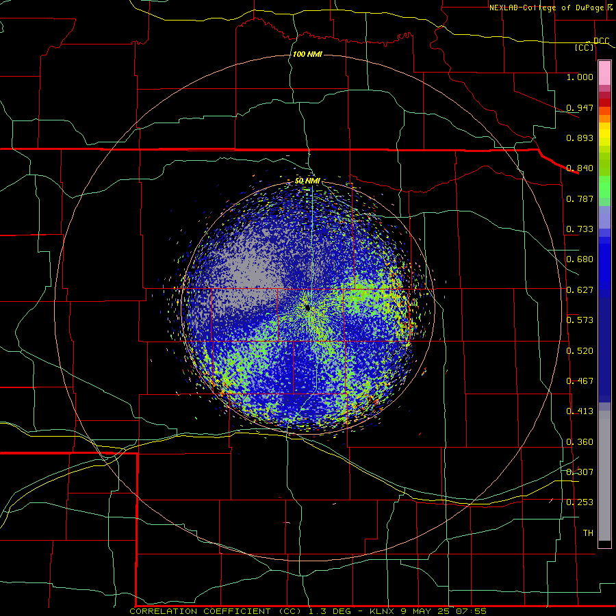Click the [CC] legend heading
Viewport: 616px width, 616px height.
[585, 47]
